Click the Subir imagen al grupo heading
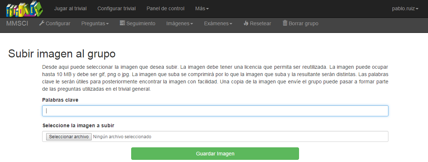Viewport: 428px width, 162px height. point(62,54)
